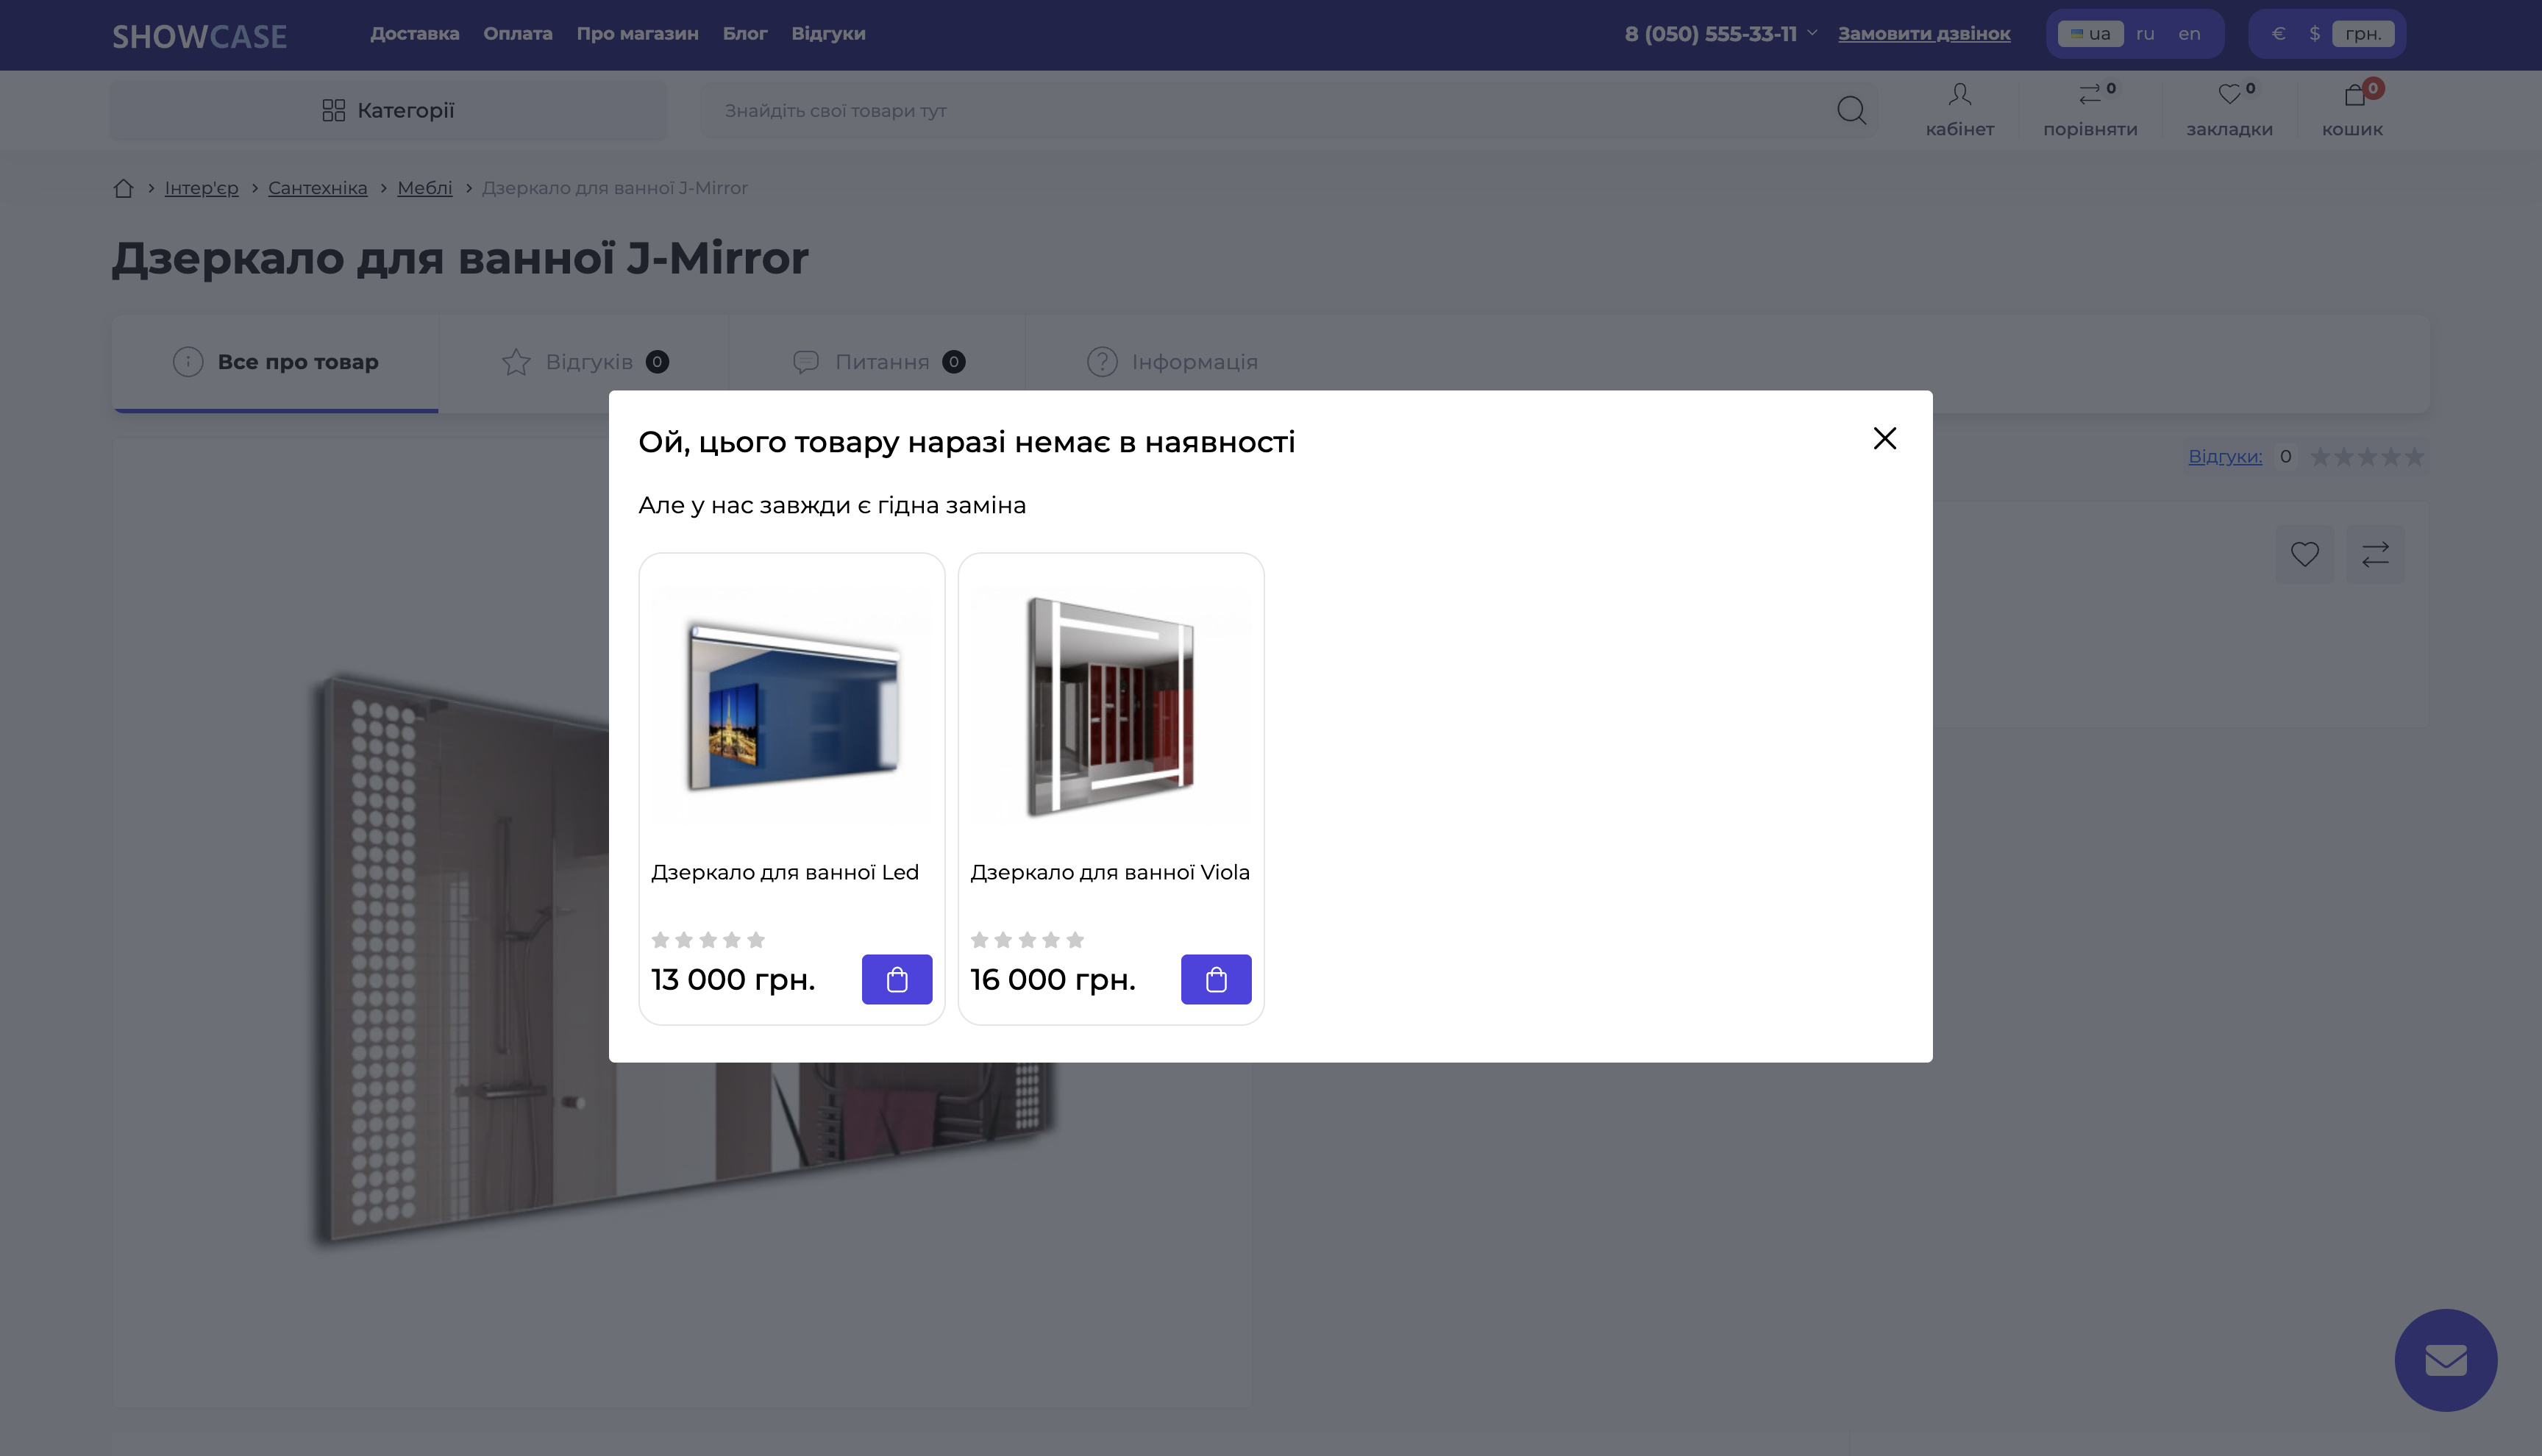Open chat via floating envelope button
The width and height of the screenshot is (2542, 1456).
pyautogui.click(x=2446, y=1360)
